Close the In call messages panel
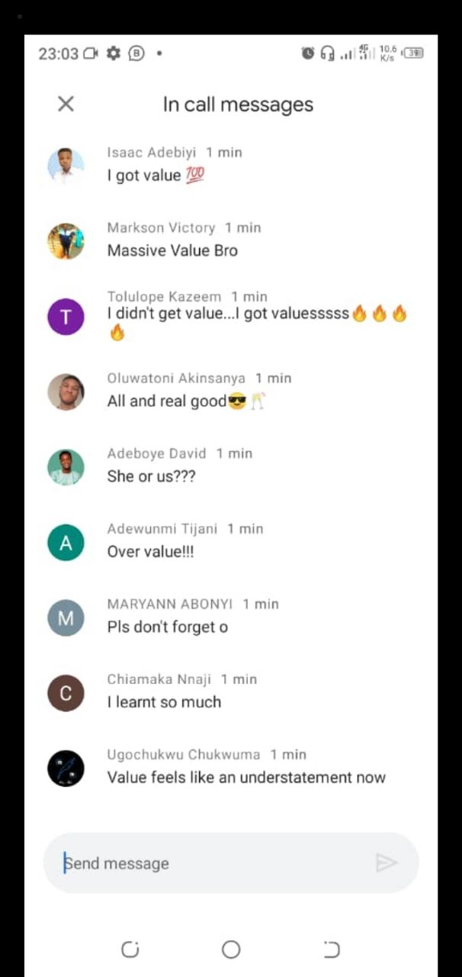This screenshot has width=462, height=977. [x=66, y=104]
